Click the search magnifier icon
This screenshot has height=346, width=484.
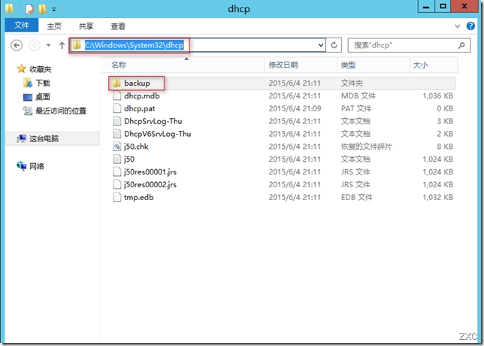(461, 45)
